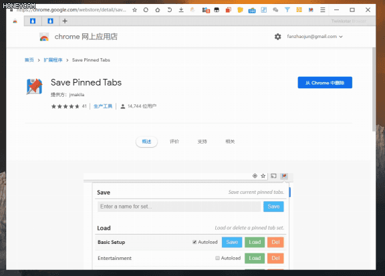
Task: Expand the fanzhaojun@gmail.com account dropdown
Action: pyautogui.click(x=315, y=37)
